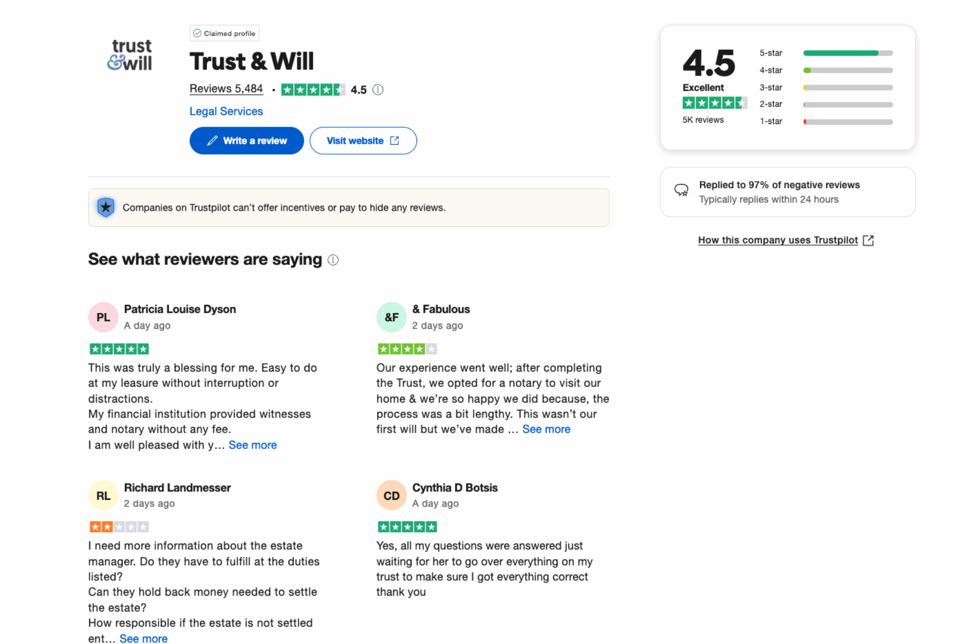
Task: Click Richard Landmesser's 2-star rating
Action: point(119,527)
